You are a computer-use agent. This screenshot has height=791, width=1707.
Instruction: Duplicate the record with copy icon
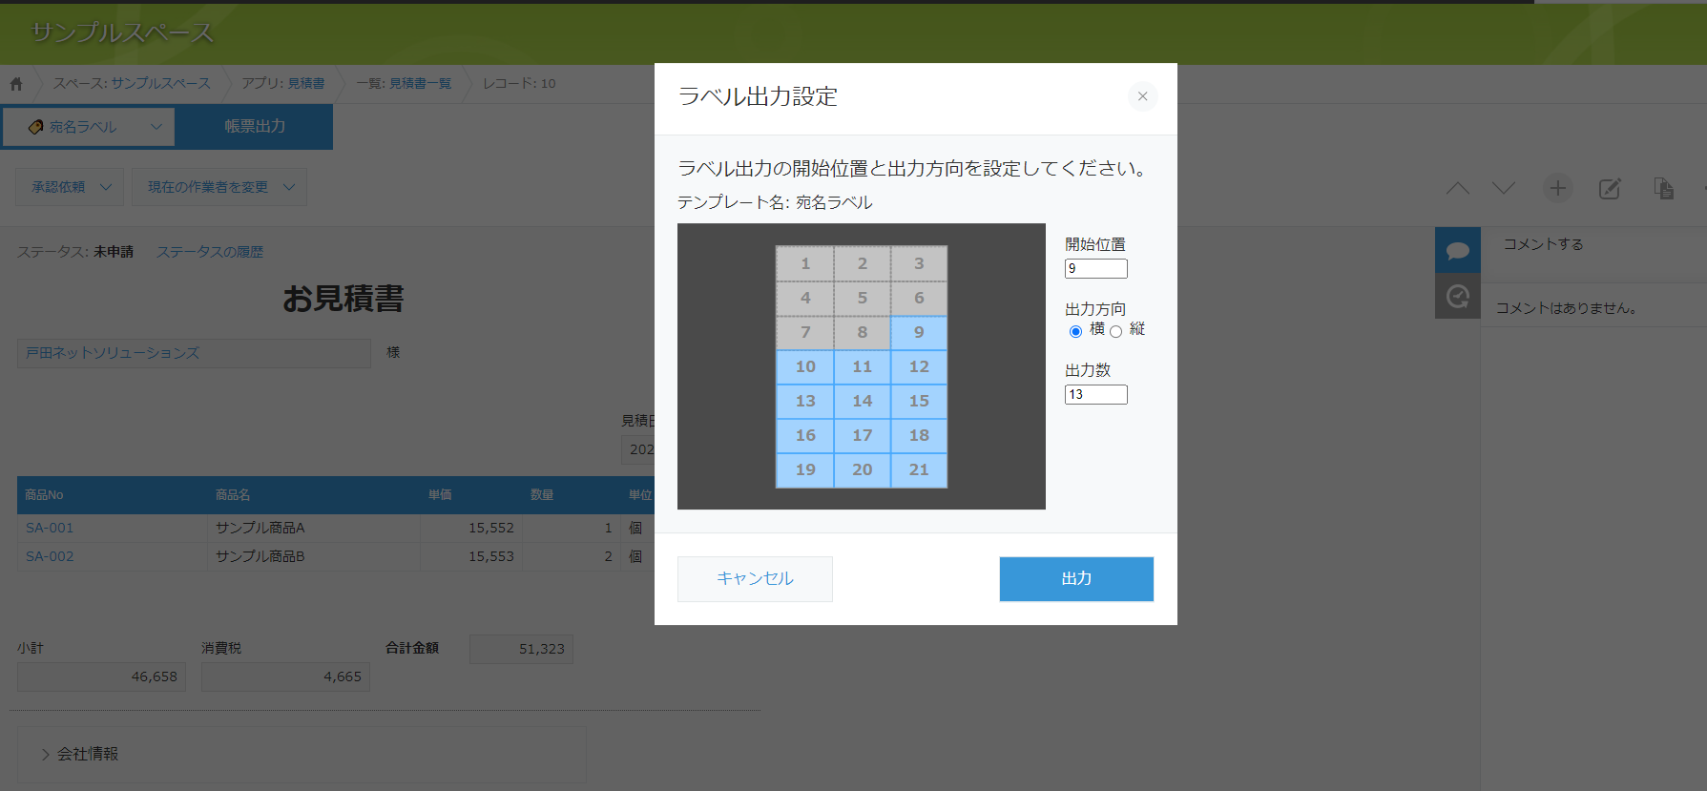pyautogui.click(x=1664, y=188)
